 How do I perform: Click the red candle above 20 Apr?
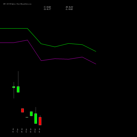pyautogui.click(x=22, y=110)
